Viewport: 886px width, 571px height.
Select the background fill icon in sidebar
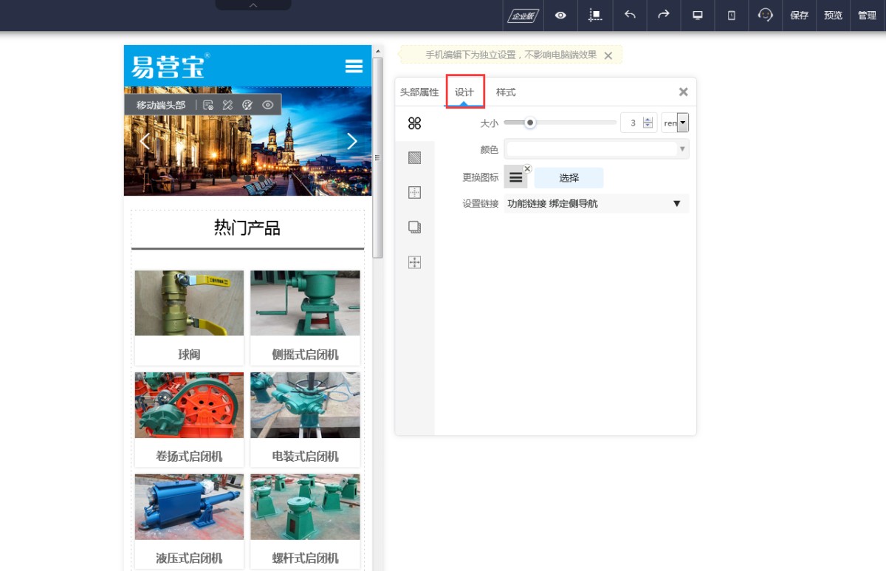click(x=414, y=157)
